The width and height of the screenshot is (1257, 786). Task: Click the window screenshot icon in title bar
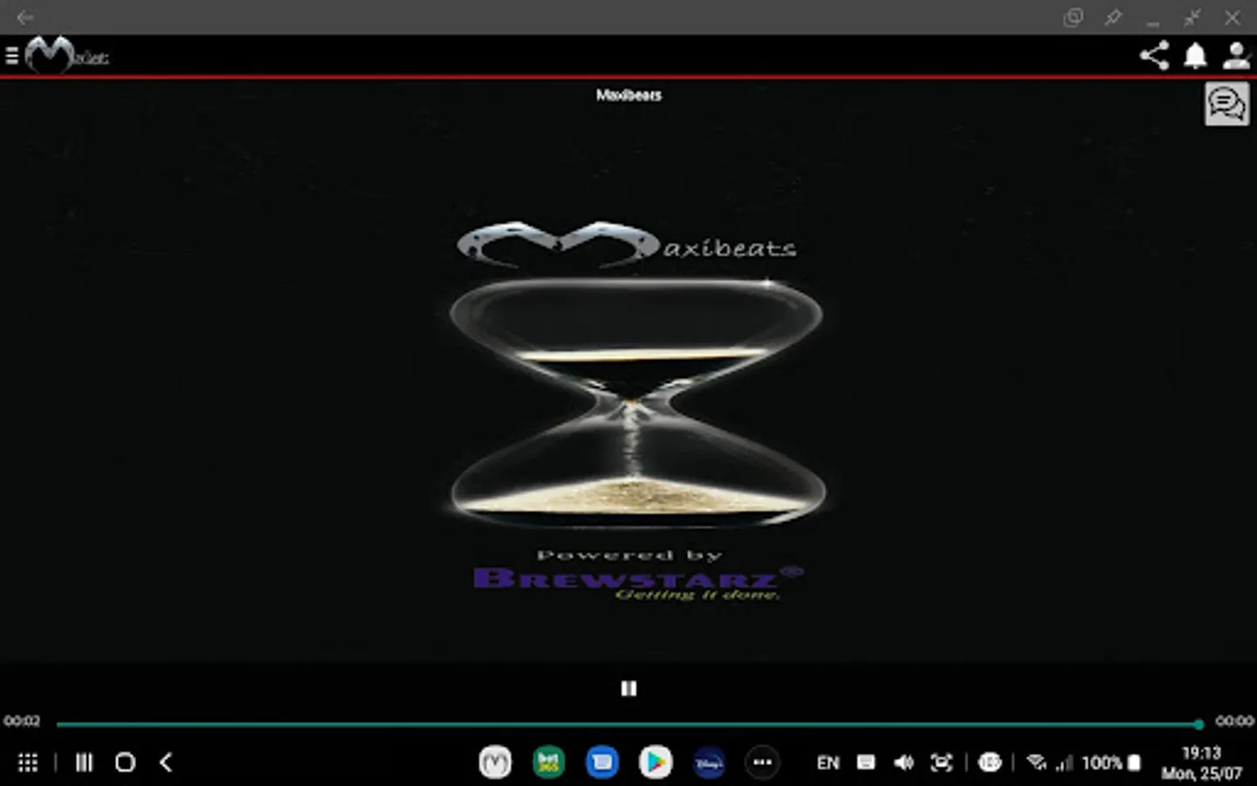coord(1073,17)
